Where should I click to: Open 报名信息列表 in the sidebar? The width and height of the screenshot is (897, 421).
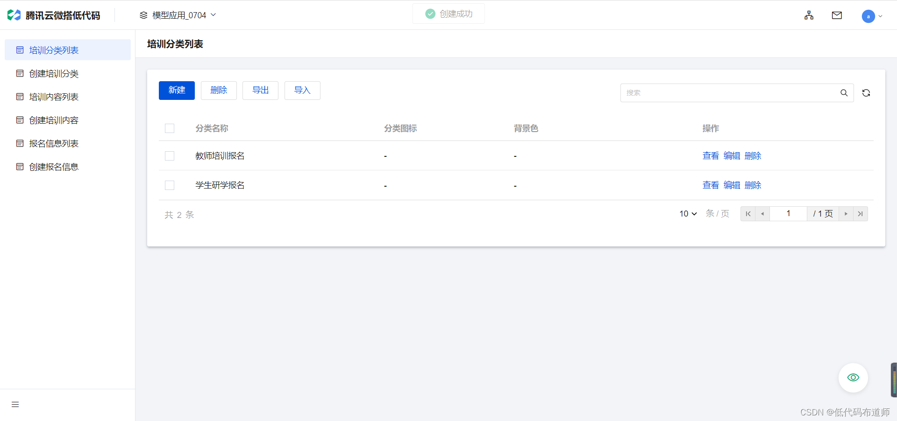pos(68,143)
